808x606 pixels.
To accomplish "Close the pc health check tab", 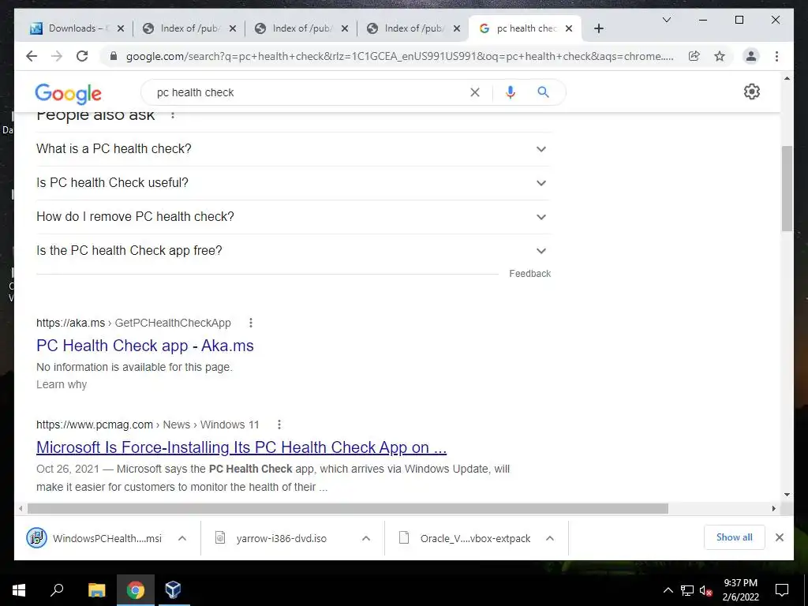I will pos(569,28).
